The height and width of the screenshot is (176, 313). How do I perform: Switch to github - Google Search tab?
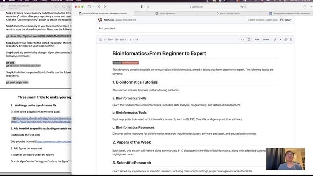click(228, 13)
